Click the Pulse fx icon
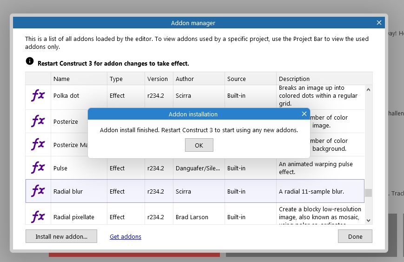Screen dimensions: 404x262 click(x=38, y=168)
